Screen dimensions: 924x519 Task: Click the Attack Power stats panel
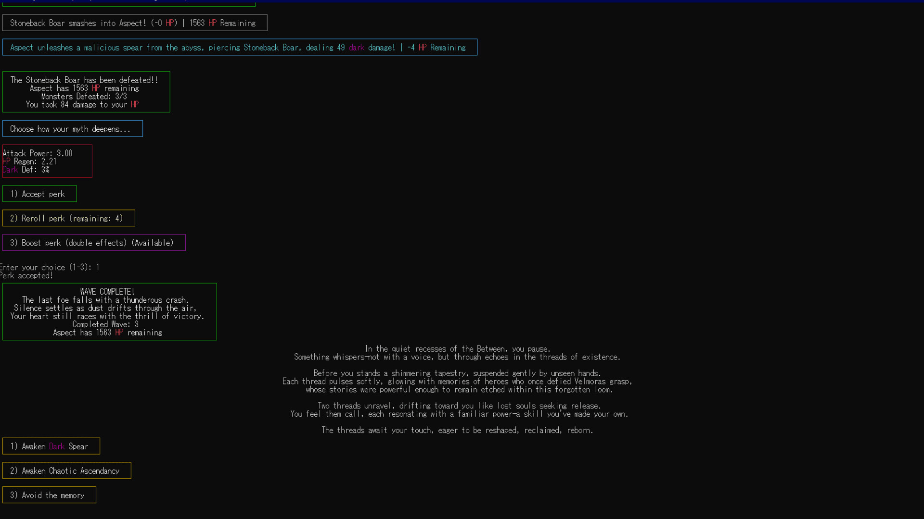coord(47,161)
